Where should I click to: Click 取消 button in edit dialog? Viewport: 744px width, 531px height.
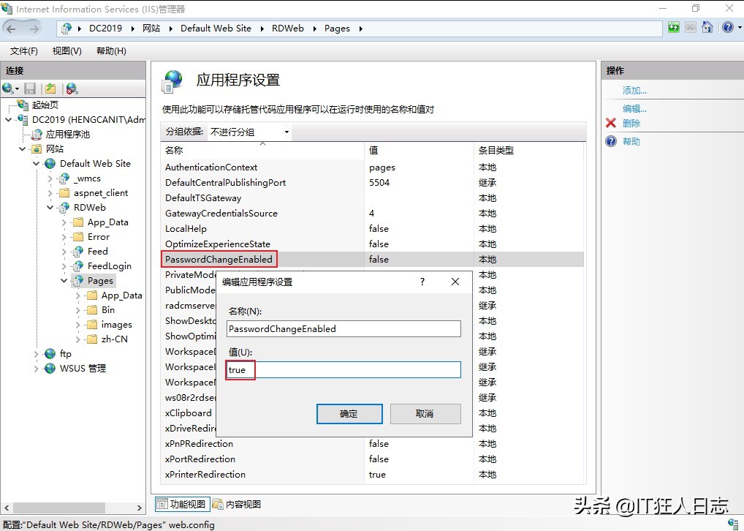tap(425, 414)
